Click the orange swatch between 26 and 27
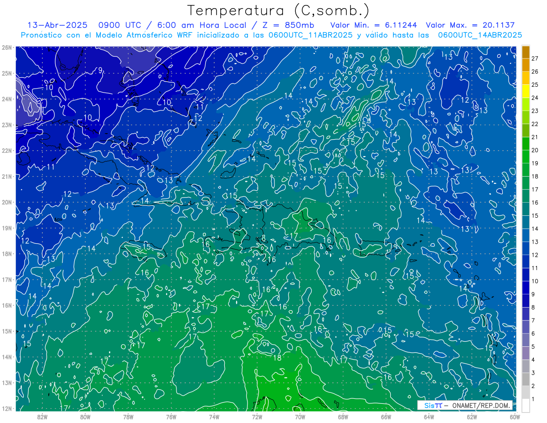 (x=526, y=65)
